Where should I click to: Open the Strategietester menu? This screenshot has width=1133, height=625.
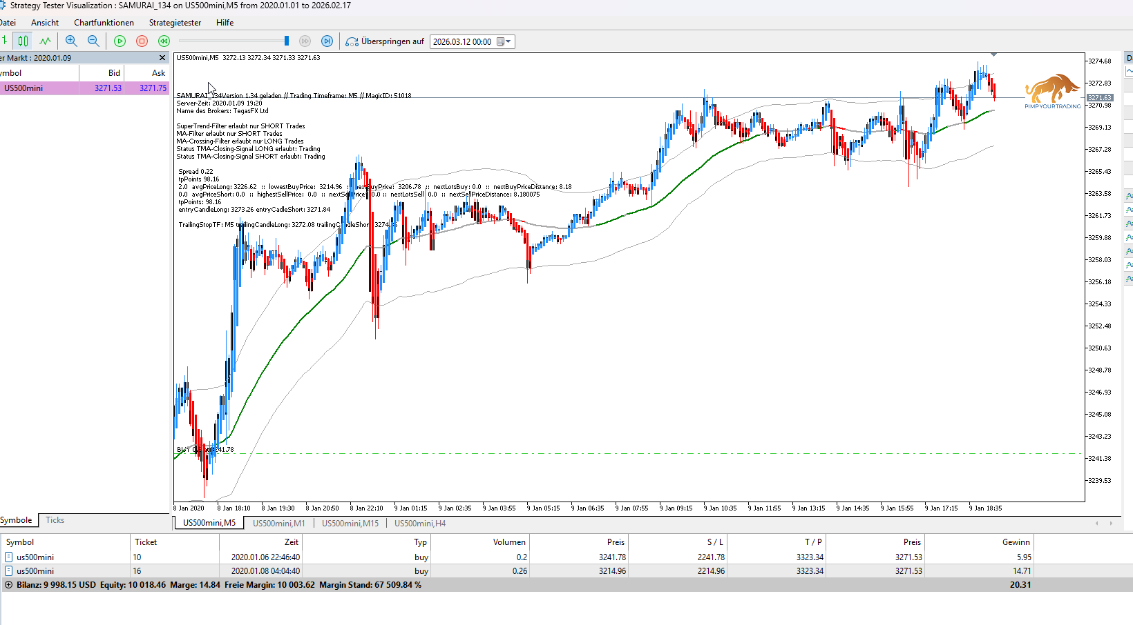point(175,23)
